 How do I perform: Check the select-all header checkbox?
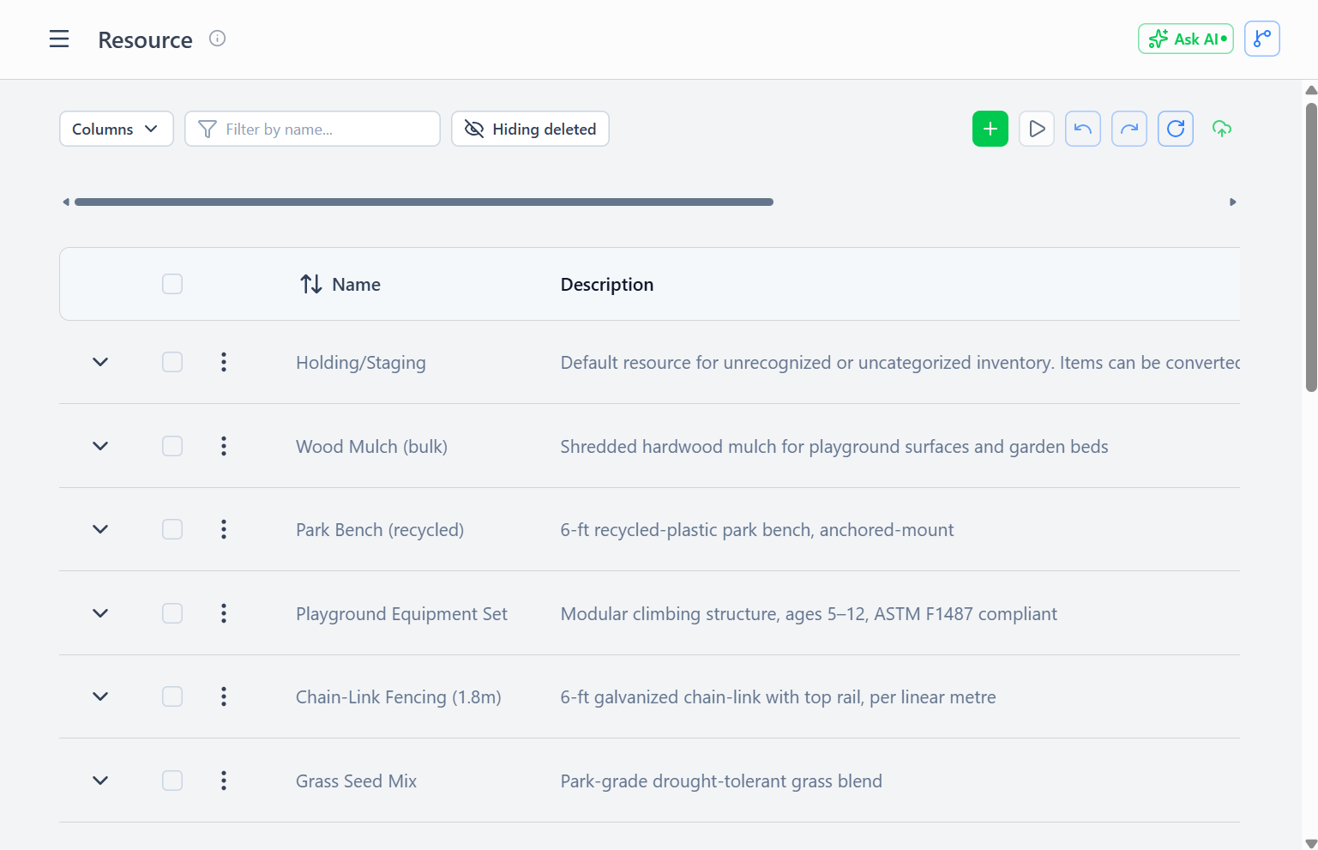pyautogui.click(x=172, y=284)
